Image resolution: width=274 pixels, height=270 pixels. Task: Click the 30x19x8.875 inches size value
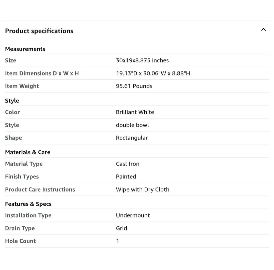coord(142,60)
